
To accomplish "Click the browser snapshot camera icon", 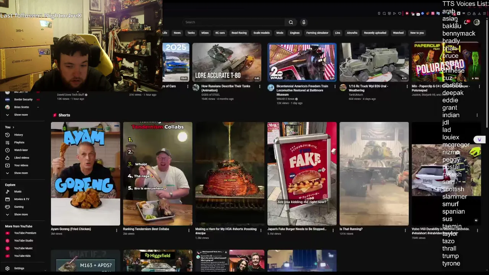I will 384,13.
